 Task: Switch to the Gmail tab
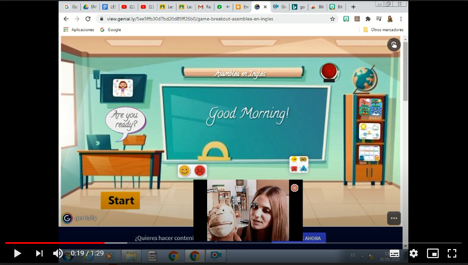(x=204, y=7)
